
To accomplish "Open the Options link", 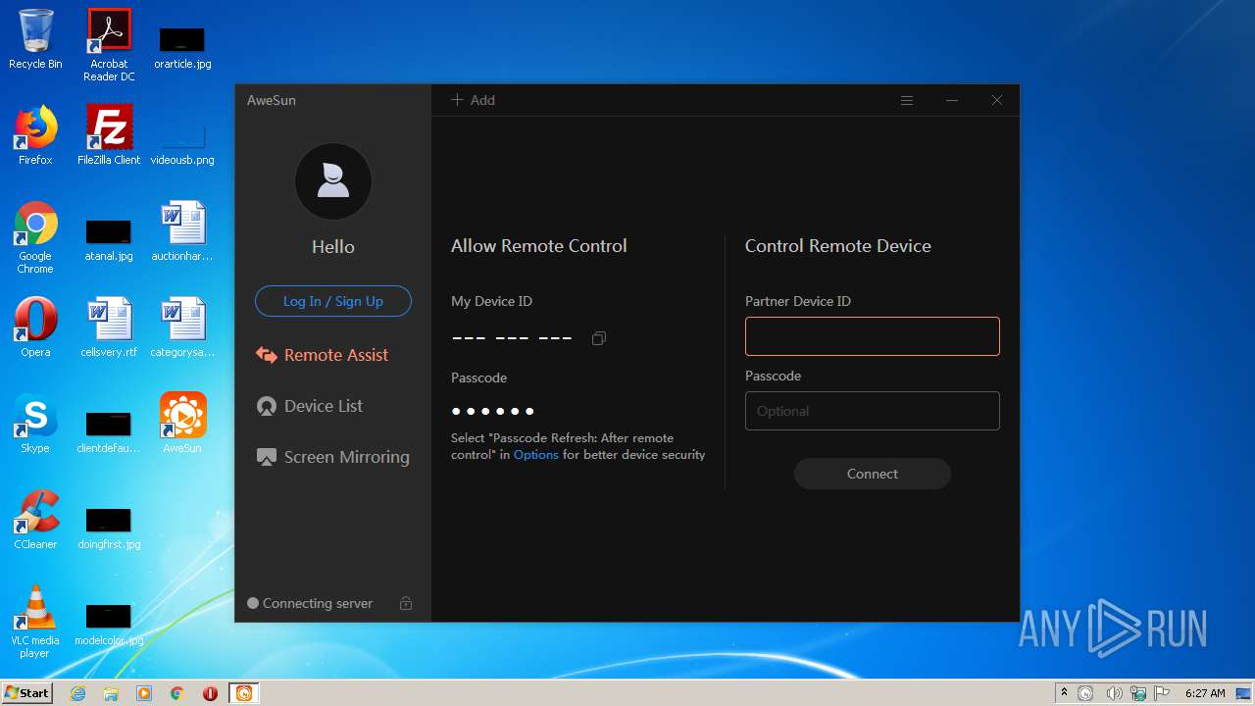I will 536,454.
